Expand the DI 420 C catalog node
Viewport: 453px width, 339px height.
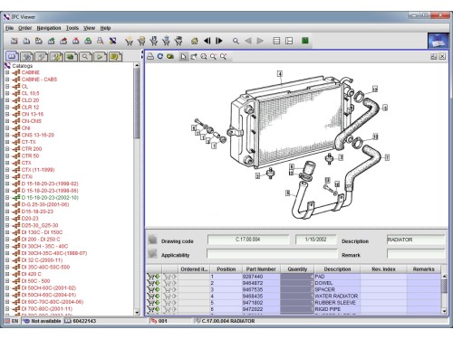coord(7,274)
